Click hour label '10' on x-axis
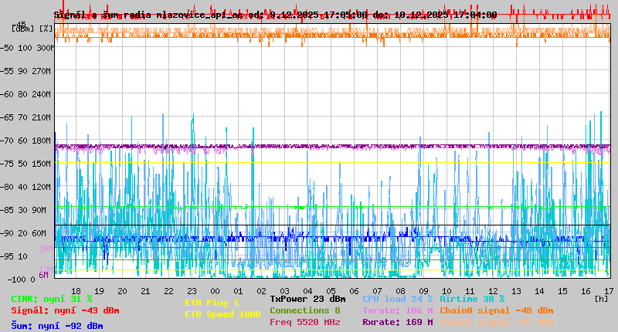This screenshot has height=332, width=618. [x=447, y=291]
